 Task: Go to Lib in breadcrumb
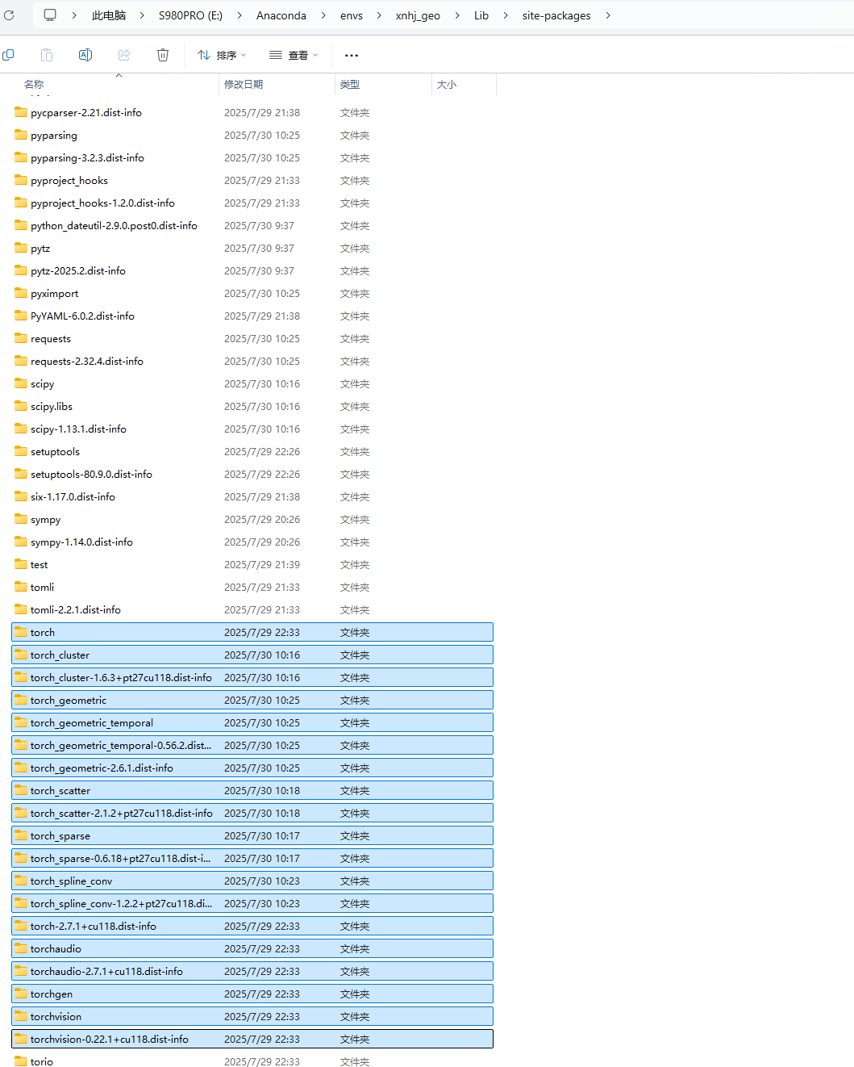coord(481,15)
